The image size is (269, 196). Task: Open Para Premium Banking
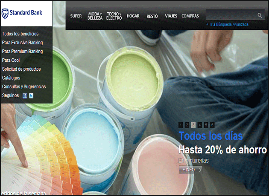[23, 52]
